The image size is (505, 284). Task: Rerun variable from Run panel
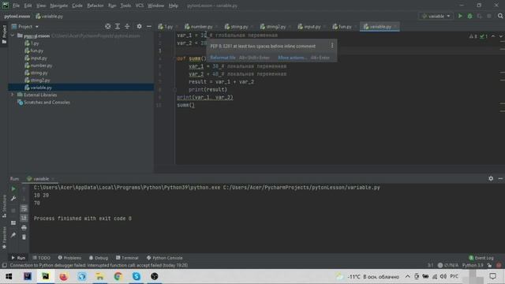[13, 189]
